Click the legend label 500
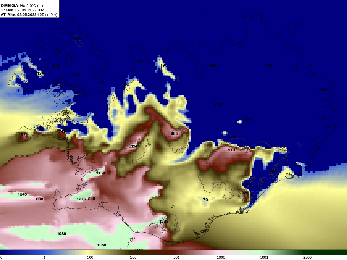Screen dimensions: 347x260 pyautogui.click(x=133, y=257)
